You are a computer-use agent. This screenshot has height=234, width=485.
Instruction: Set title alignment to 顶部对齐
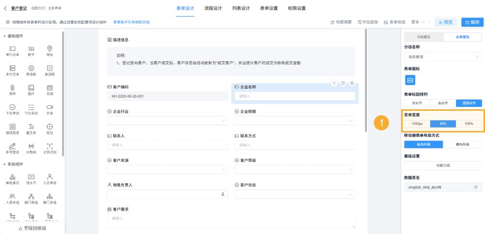(469, 103)
